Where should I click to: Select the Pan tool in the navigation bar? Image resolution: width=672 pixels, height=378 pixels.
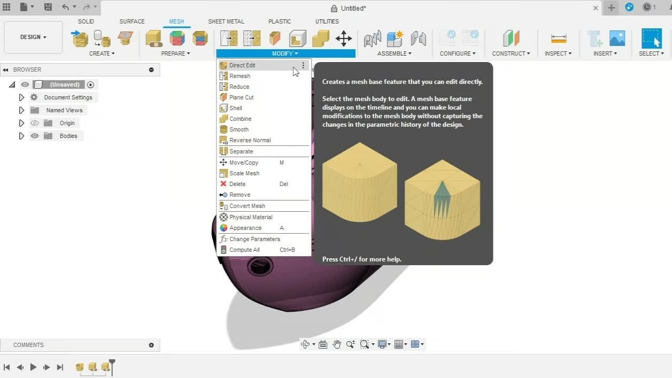337,344
